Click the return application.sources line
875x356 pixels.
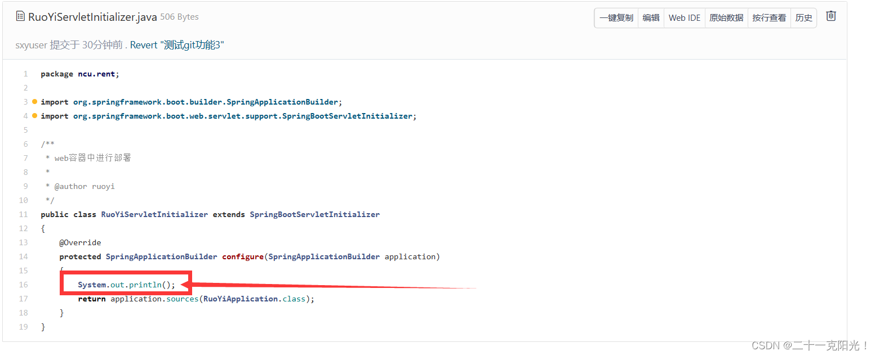tap(196, 299)
